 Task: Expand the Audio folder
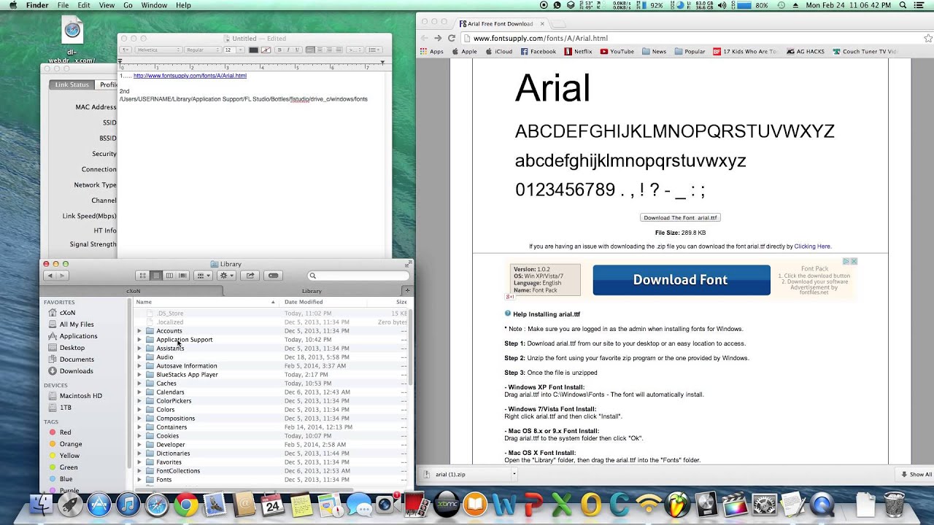(139, 357)
